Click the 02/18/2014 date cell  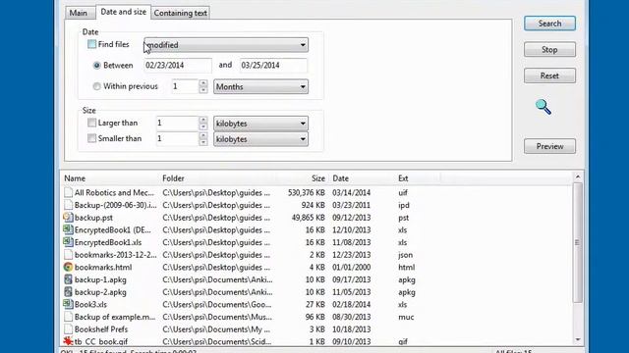click(x=352, y=305)
